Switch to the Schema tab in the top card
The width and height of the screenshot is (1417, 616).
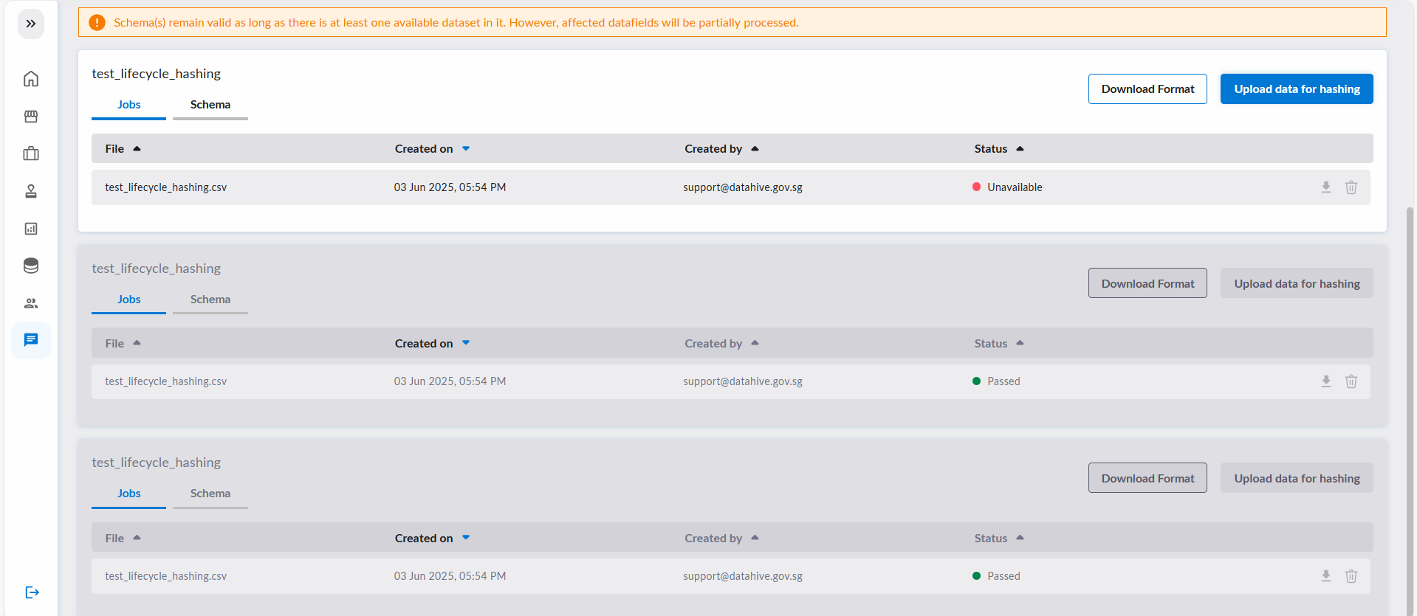point(210,105)
